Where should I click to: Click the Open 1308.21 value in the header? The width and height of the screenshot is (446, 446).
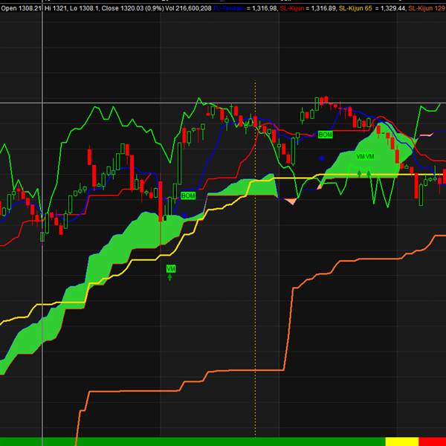click(x=22, y=8)
